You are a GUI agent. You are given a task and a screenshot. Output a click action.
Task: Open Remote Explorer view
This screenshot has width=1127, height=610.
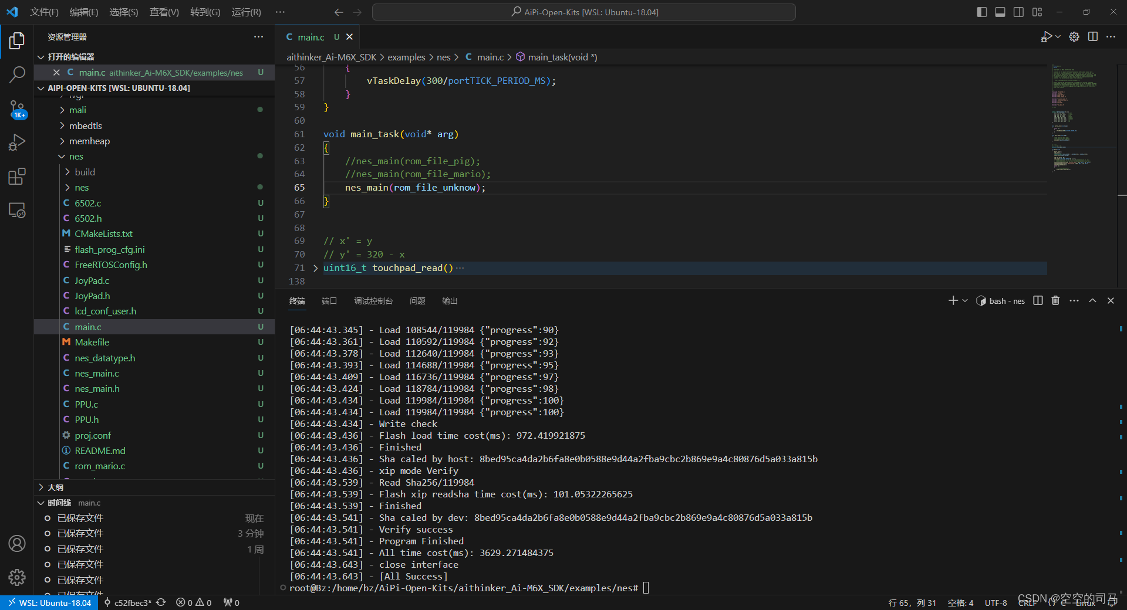tap(17, 210)
